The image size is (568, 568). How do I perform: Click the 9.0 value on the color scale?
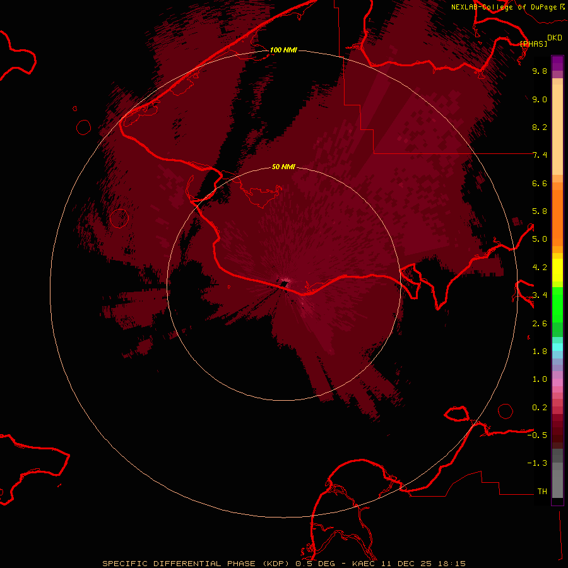coord(540,99)
